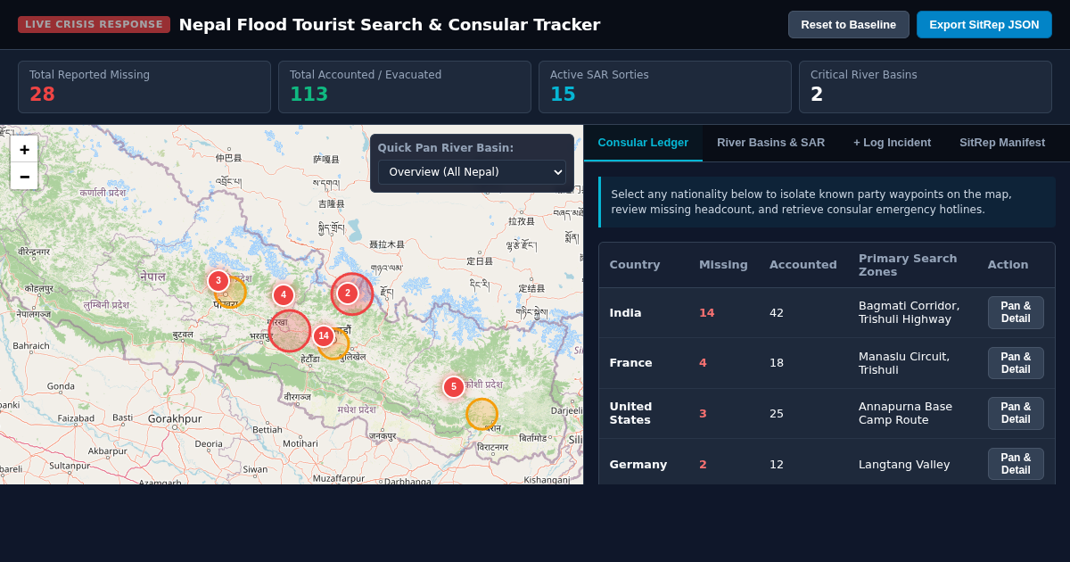Click the Accounted column header
Image resolution: width=1070 pixels, height=562 pixels.
coord(803,265)
